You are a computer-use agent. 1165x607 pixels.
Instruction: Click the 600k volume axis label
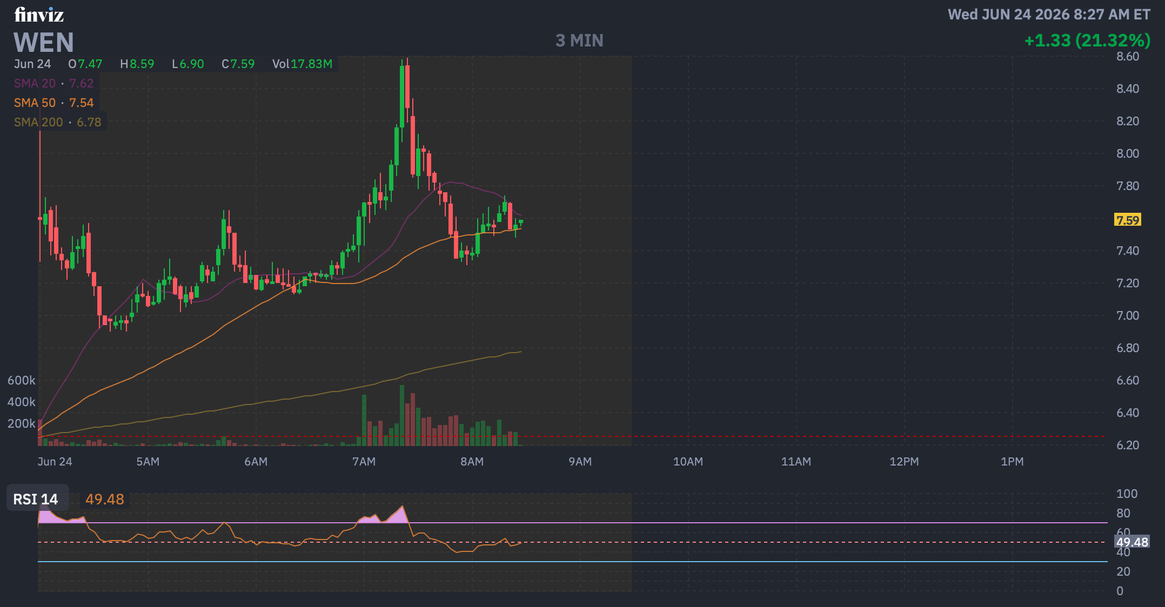[22, 381]
